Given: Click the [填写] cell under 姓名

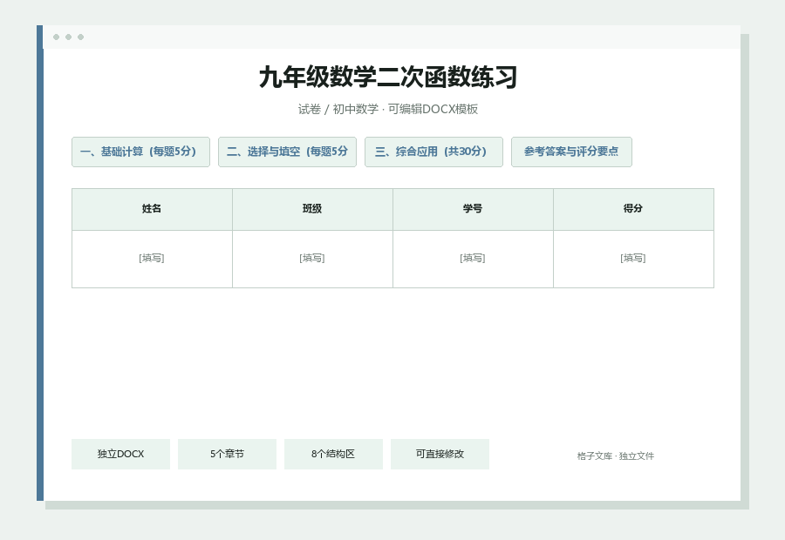Looking at the screenshot, I should point(152,259).
